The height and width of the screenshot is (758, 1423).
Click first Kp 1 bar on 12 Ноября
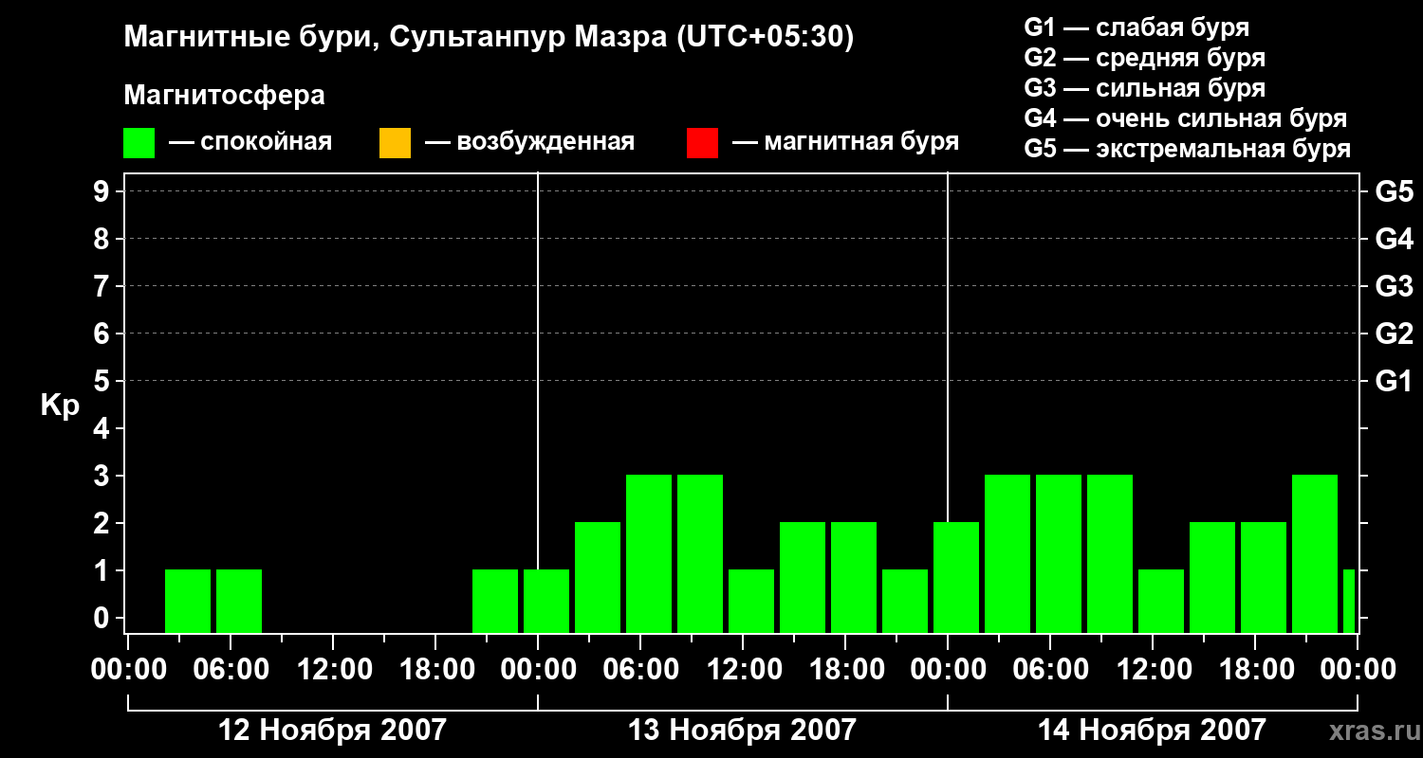[x=188, y=601]
